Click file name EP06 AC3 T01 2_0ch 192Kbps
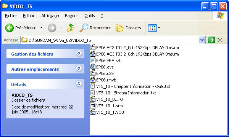The image size is (229, 137). click(137, 48)
